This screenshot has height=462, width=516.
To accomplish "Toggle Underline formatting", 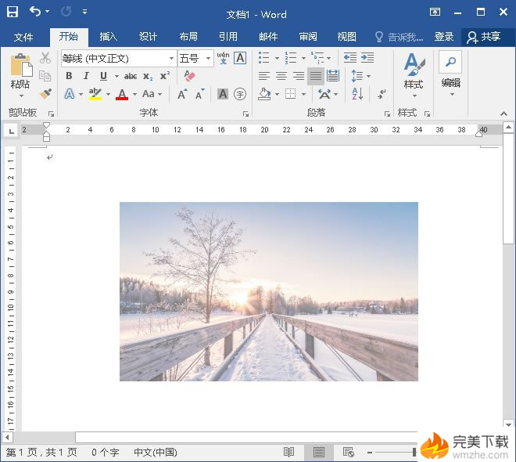I will tap(104, 76).
